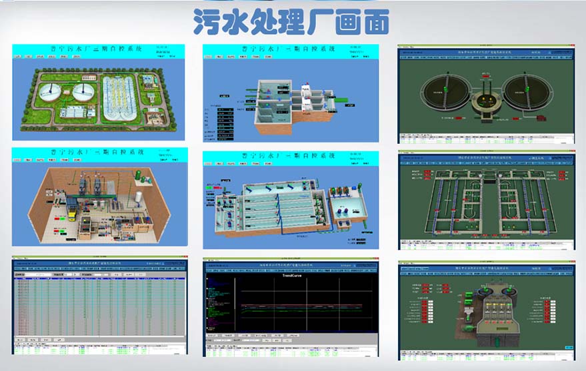Click the central sludge pump well
586x371 pixels.
click(487, 103)
